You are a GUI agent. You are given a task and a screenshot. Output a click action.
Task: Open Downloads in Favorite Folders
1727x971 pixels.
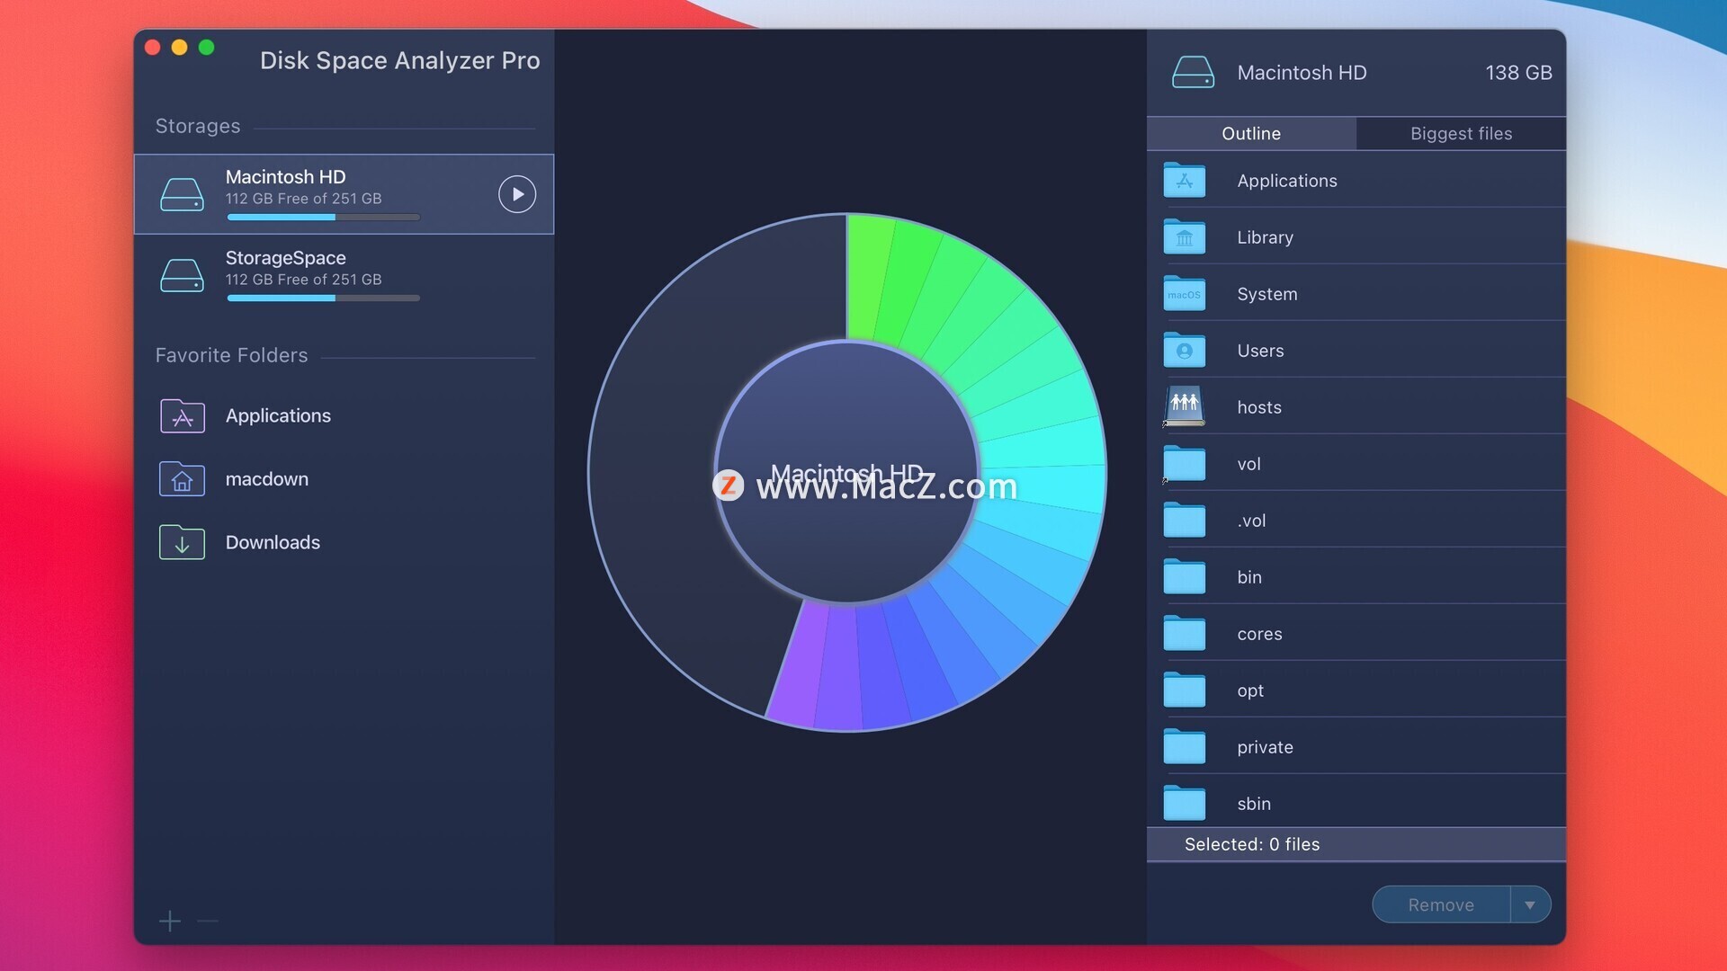pyautogui.click(x=273, y=542)
